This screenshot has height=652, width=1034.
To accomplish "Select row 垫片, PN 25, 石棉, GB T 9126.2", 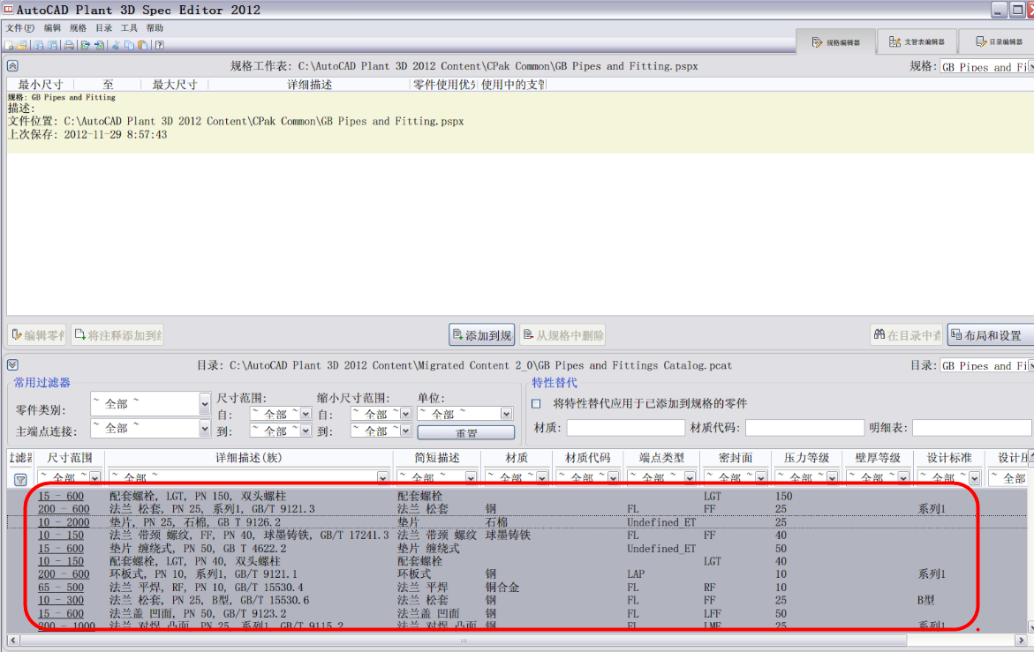I will (517, 522).
